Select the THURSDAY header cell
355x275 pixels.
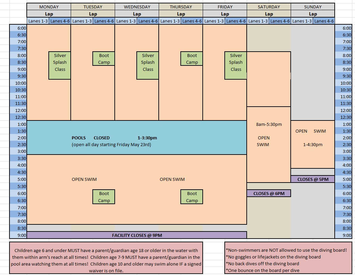pos(181,7)
